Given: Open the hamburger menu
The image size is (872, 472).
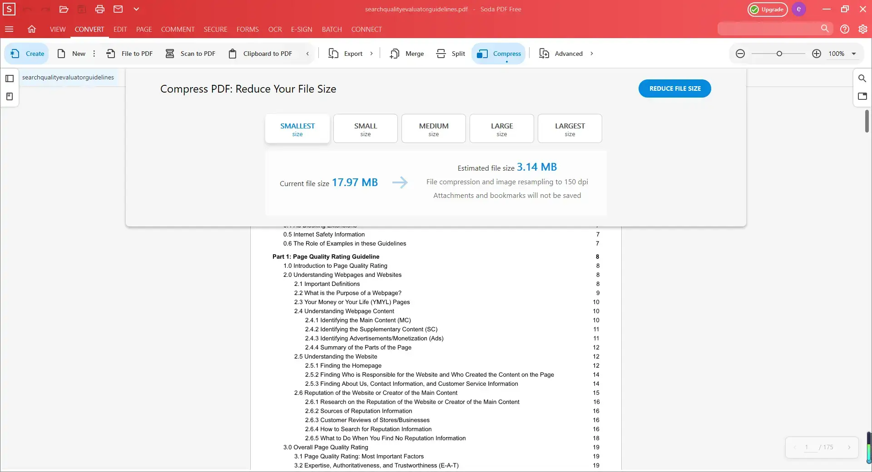Looking at the screenshot, I should (x=9, y=29).
